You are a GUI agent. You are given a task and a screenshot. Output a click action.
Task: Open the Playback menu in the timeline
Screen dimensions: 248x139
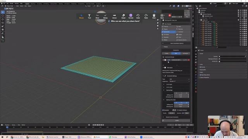(7, 125)
